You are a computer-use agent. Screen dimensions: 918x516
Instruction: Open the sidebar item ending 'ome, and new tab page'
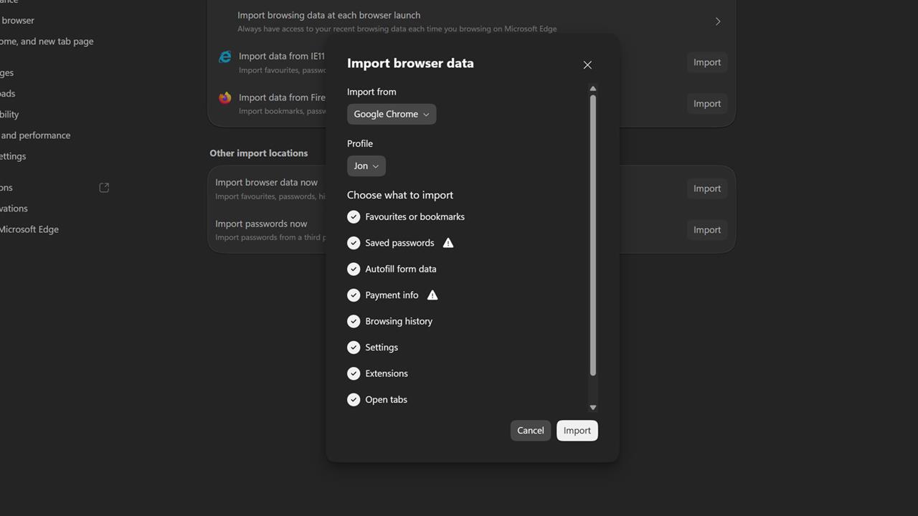tap(47, 42)
